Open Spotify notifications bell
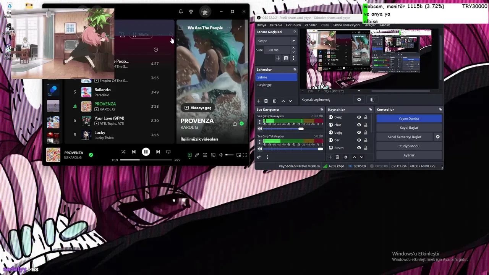This screenshot has height=275, width=489. click(x=181, y=11)
